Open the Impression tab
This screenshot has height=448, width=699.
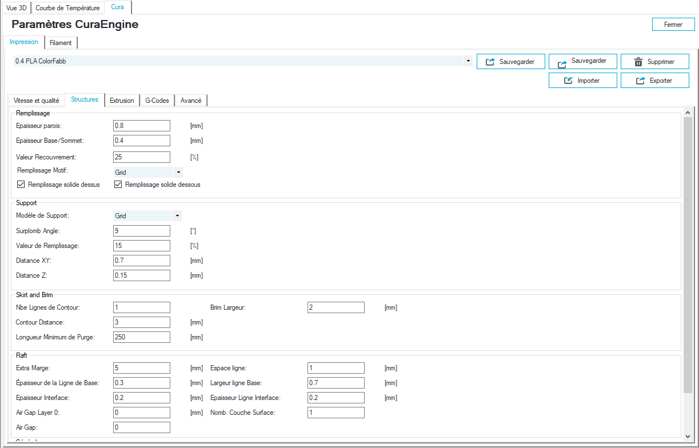pos(24,42)
